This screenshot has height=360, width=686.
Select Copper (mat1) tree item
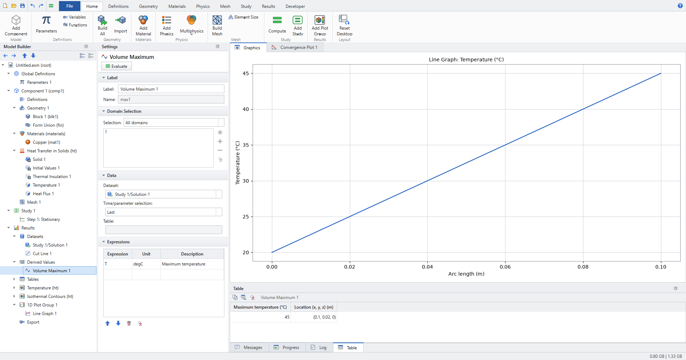pos(46,142)
